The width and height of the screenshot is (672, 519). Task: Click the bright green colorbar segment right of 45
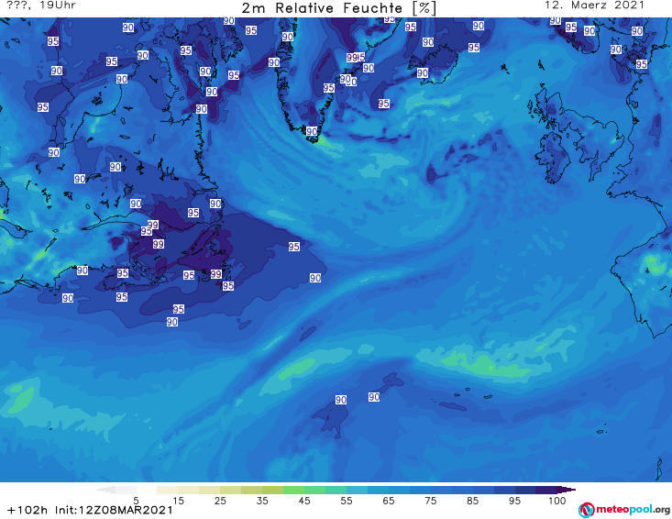[315, 490]
